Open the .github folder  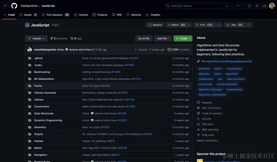point(38,58)
